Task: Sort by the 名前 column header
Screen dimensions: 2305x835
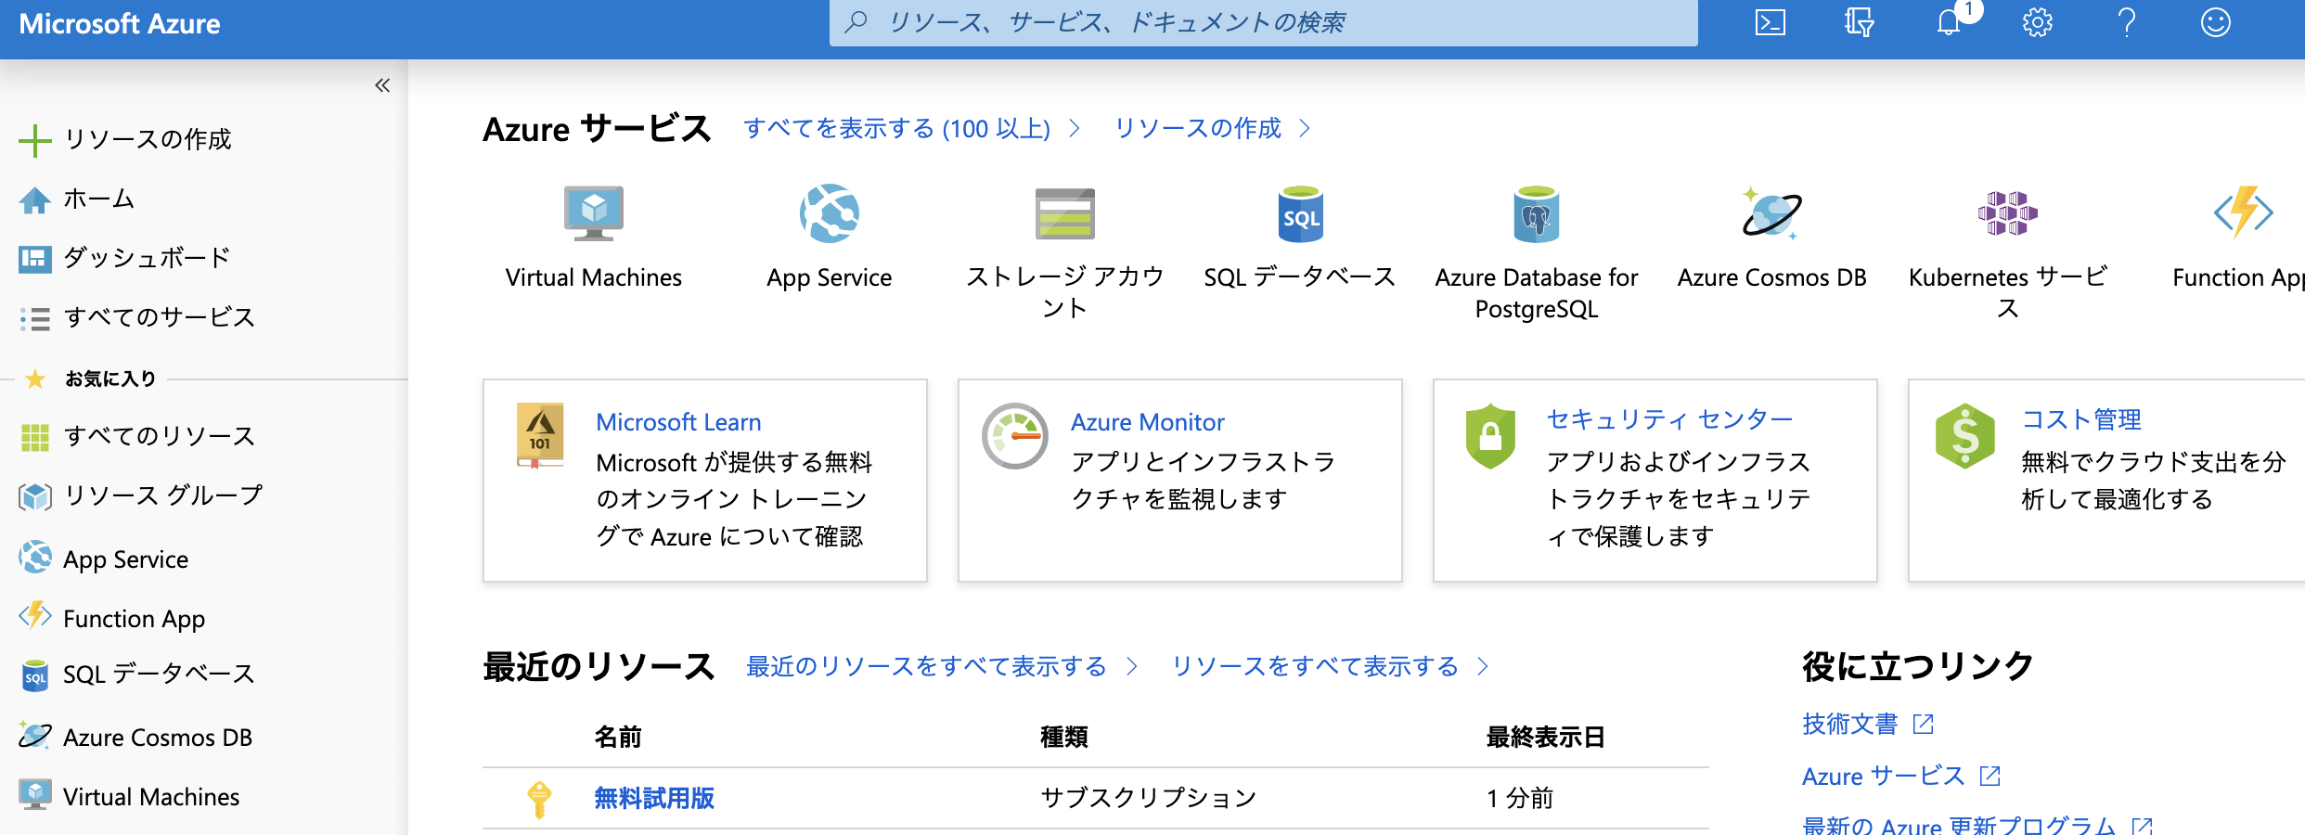Action: coord(618,738)
